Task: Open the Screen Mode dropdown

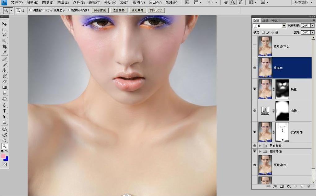Action: (264, 2)
